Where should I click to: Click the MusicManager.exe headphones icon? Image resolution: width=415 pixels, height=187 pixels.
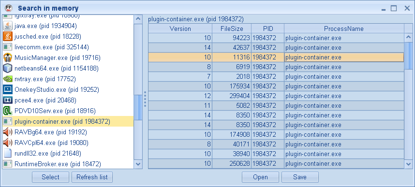8,58
